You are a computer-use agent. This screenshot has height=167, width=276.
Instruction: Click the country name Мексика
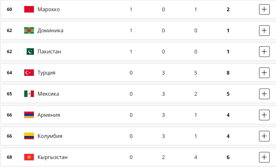click(48, 94)
